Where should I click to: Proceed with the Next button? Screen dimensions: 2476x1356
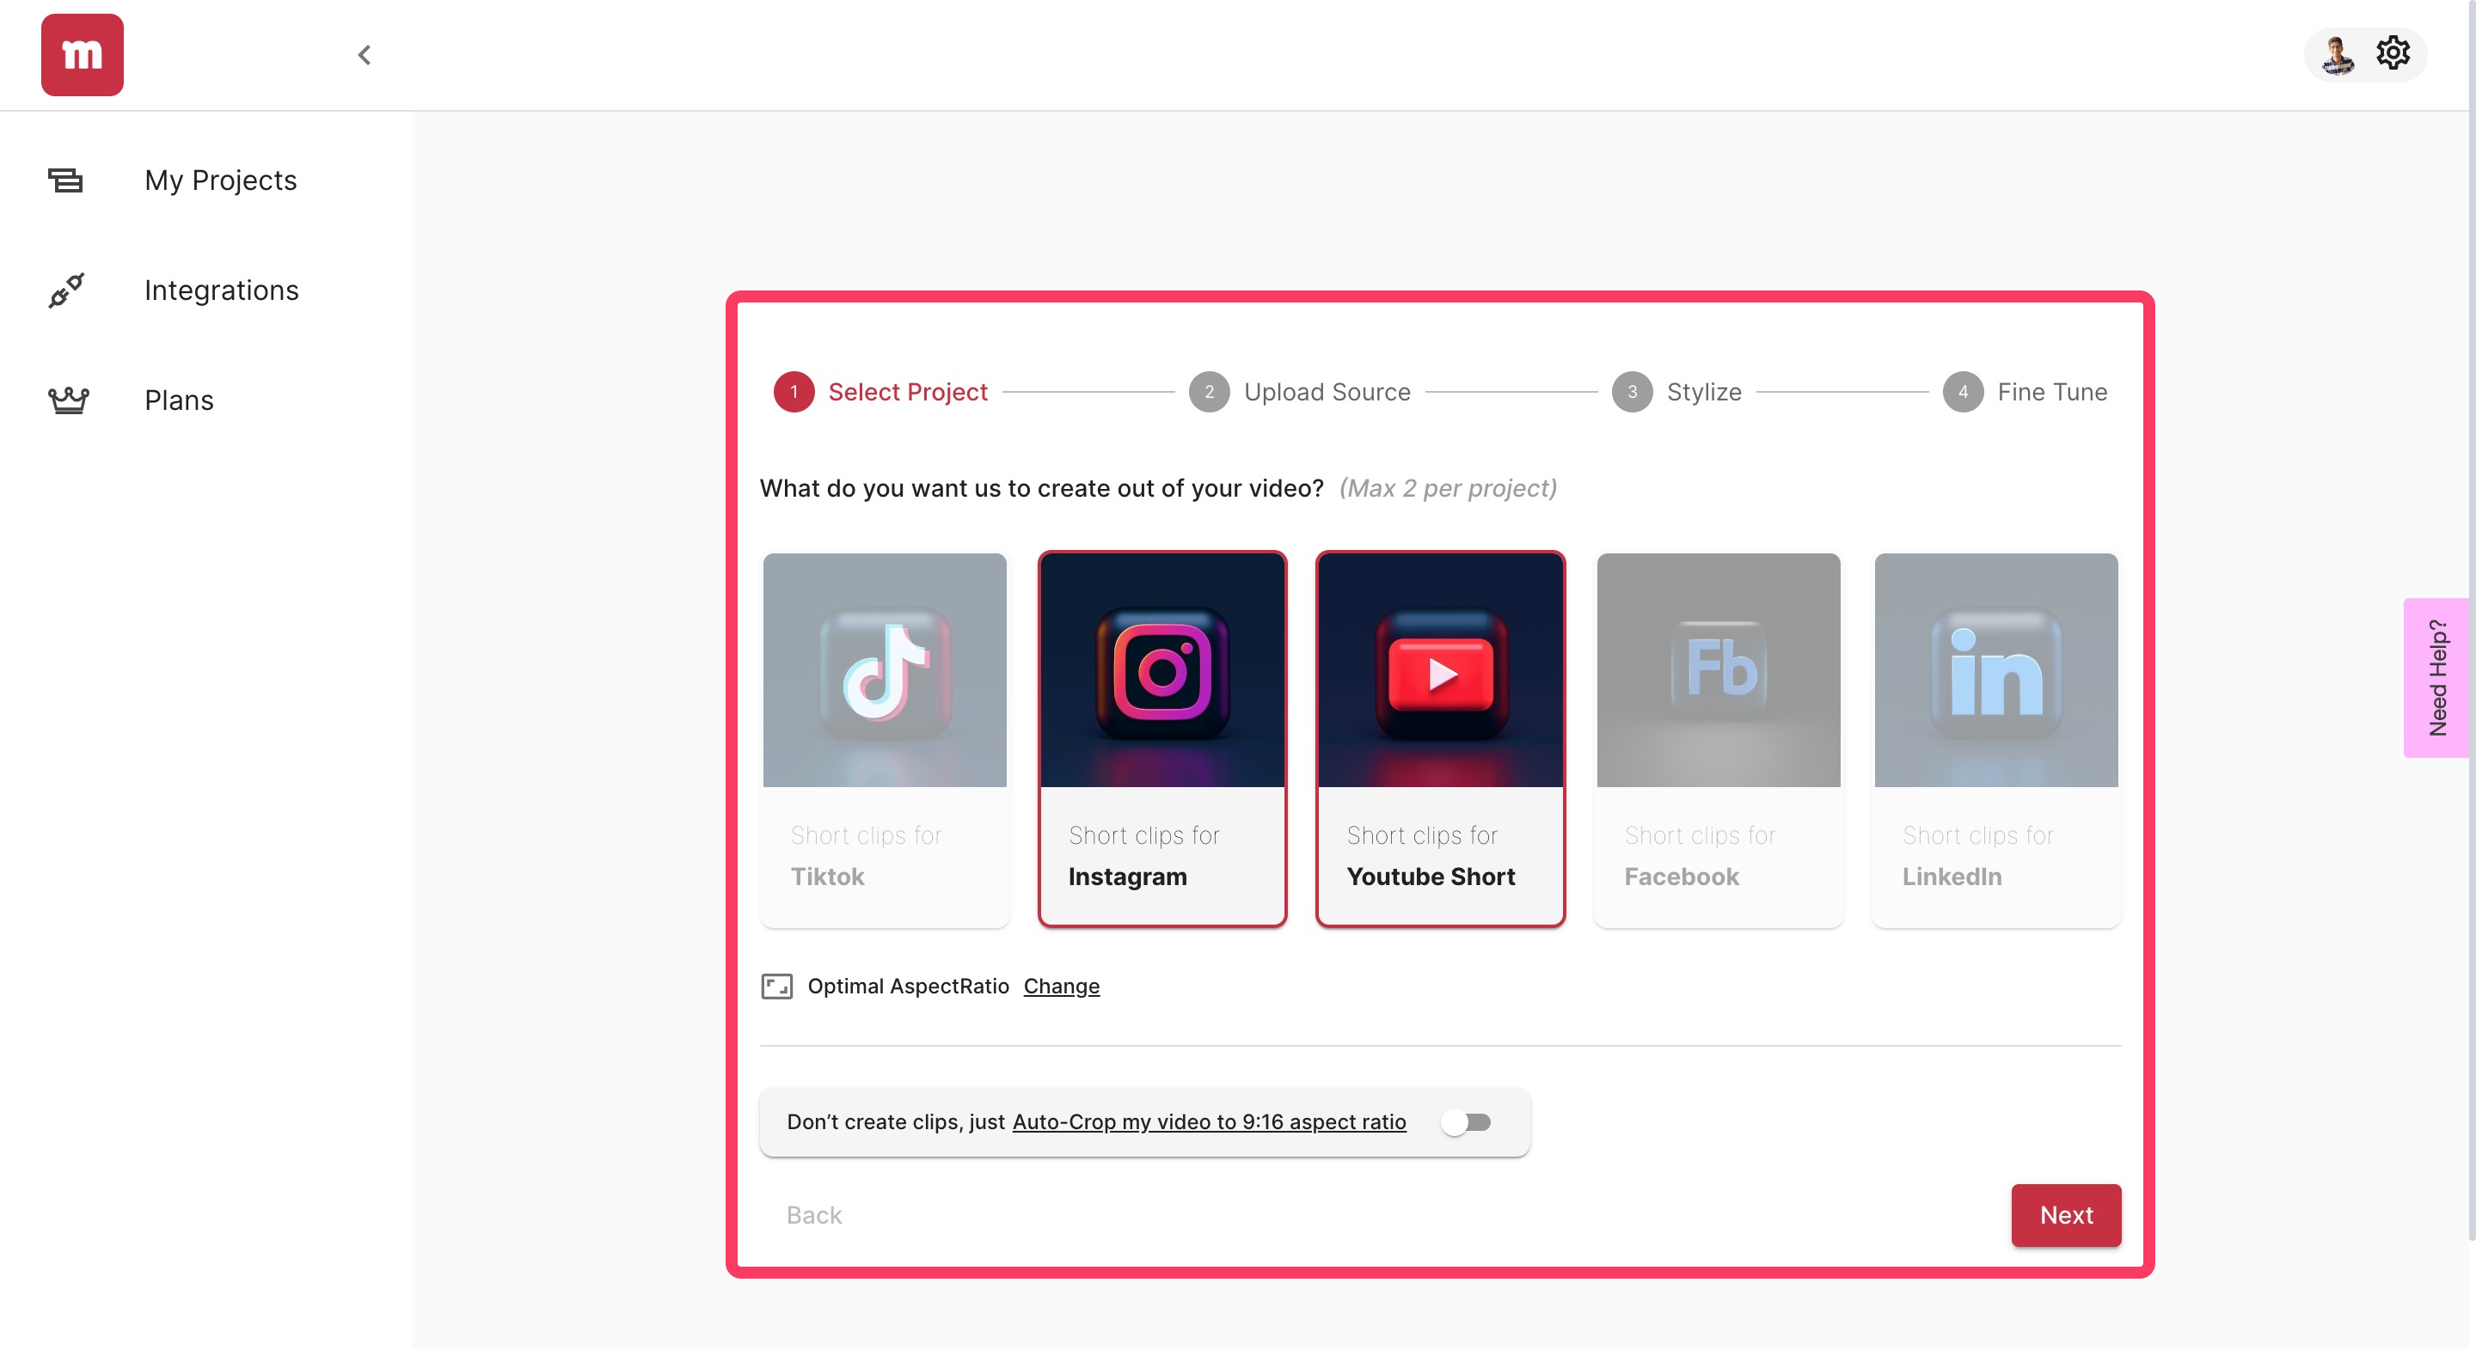point(2066,1216)
